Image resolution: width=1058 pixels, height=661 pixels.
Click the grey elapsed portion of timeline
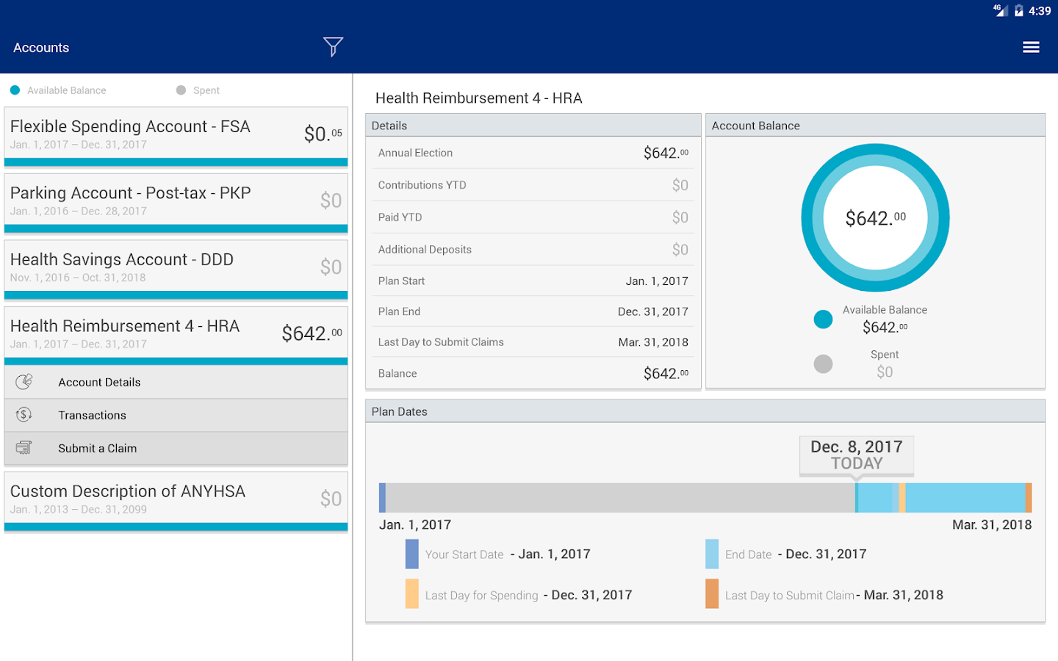620,498
